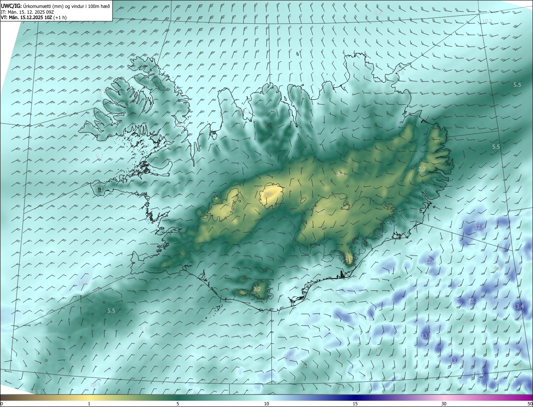Click the 9.7 value on the map
The height and width of the screenshot is (407, 533).
99,156
